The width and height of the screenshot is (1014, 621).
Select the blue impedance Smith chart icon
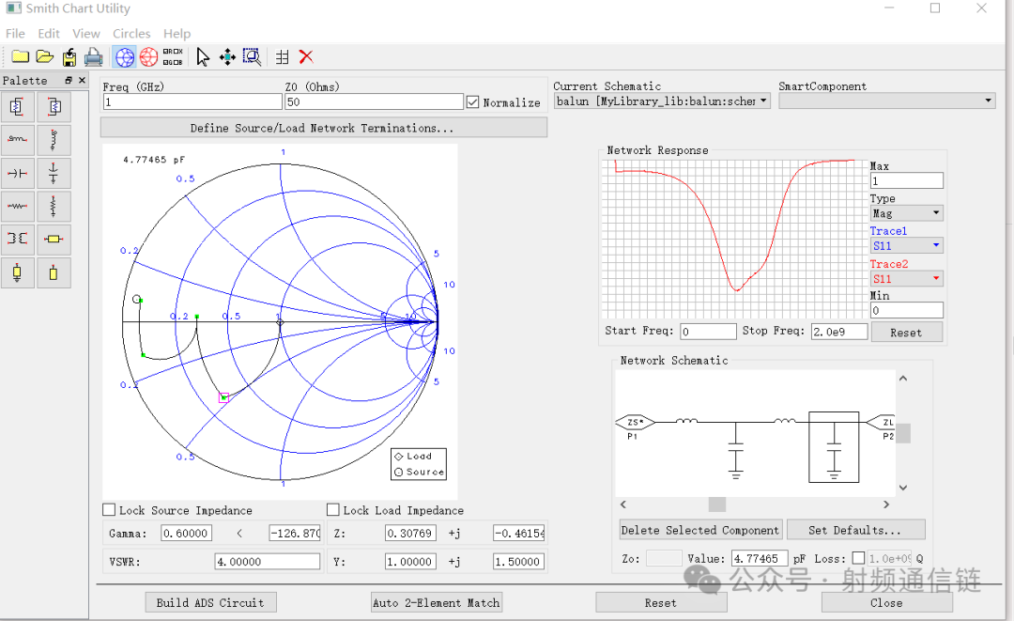click(124, 57)
